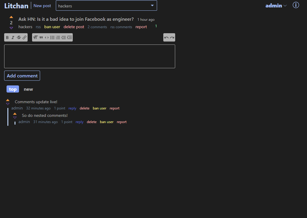This screenshot has height=218, width=307.
Task: Collapse the 'Comments update live!' thread bar
Action: click(x=8, y=117)
